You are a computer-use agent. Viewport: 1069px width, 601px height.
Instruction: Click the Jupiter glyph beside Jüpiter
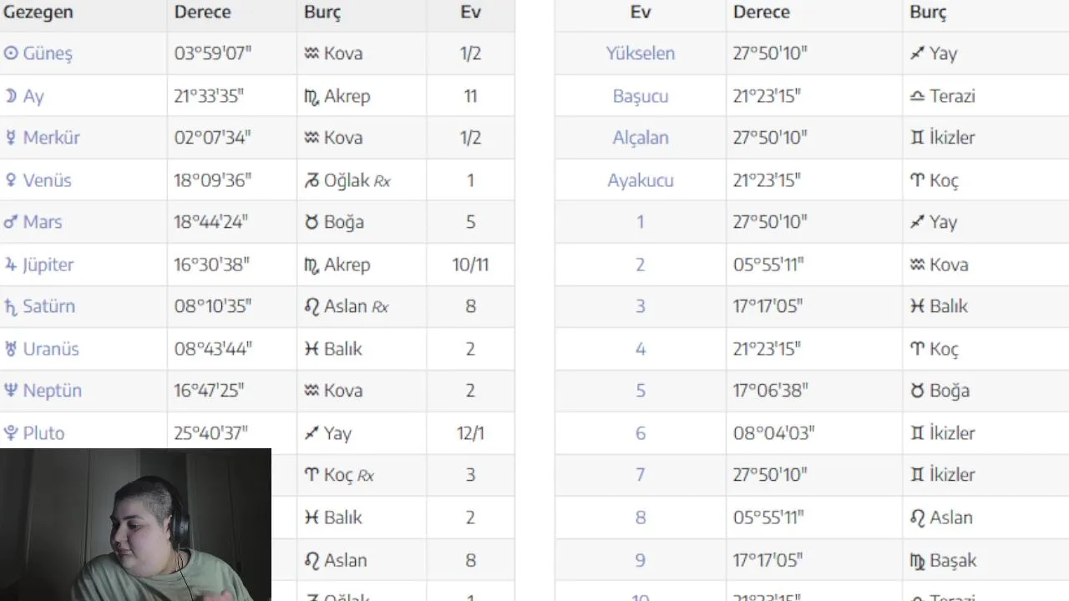coord(11,265)
